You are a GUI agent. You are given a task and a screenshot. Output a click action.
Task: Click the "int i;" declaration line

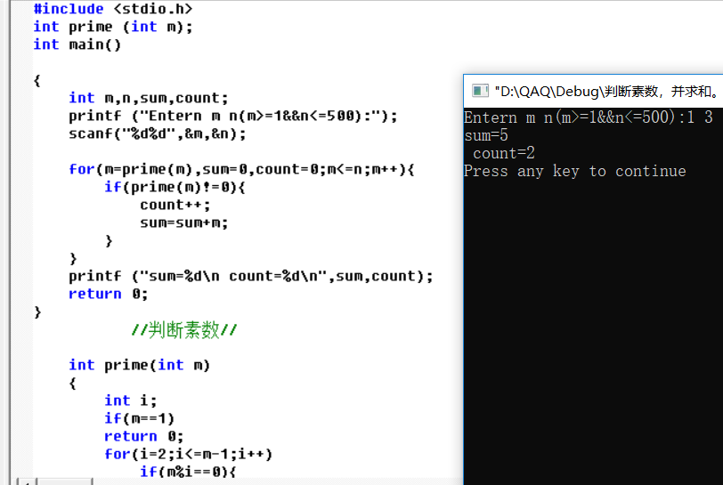(131, 400)
